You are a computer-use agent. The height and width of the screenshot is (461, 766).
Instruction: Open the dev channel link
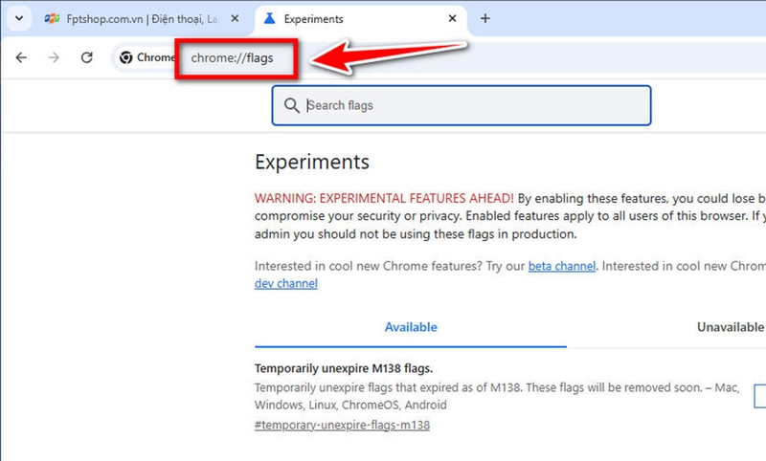[x=285, y=283]
